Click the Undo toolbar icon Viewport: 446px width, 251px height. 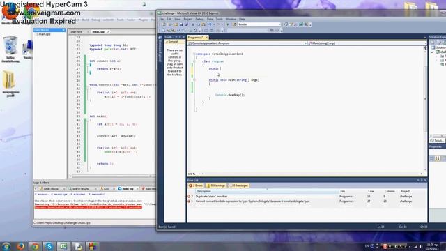(x=210, y=25)
